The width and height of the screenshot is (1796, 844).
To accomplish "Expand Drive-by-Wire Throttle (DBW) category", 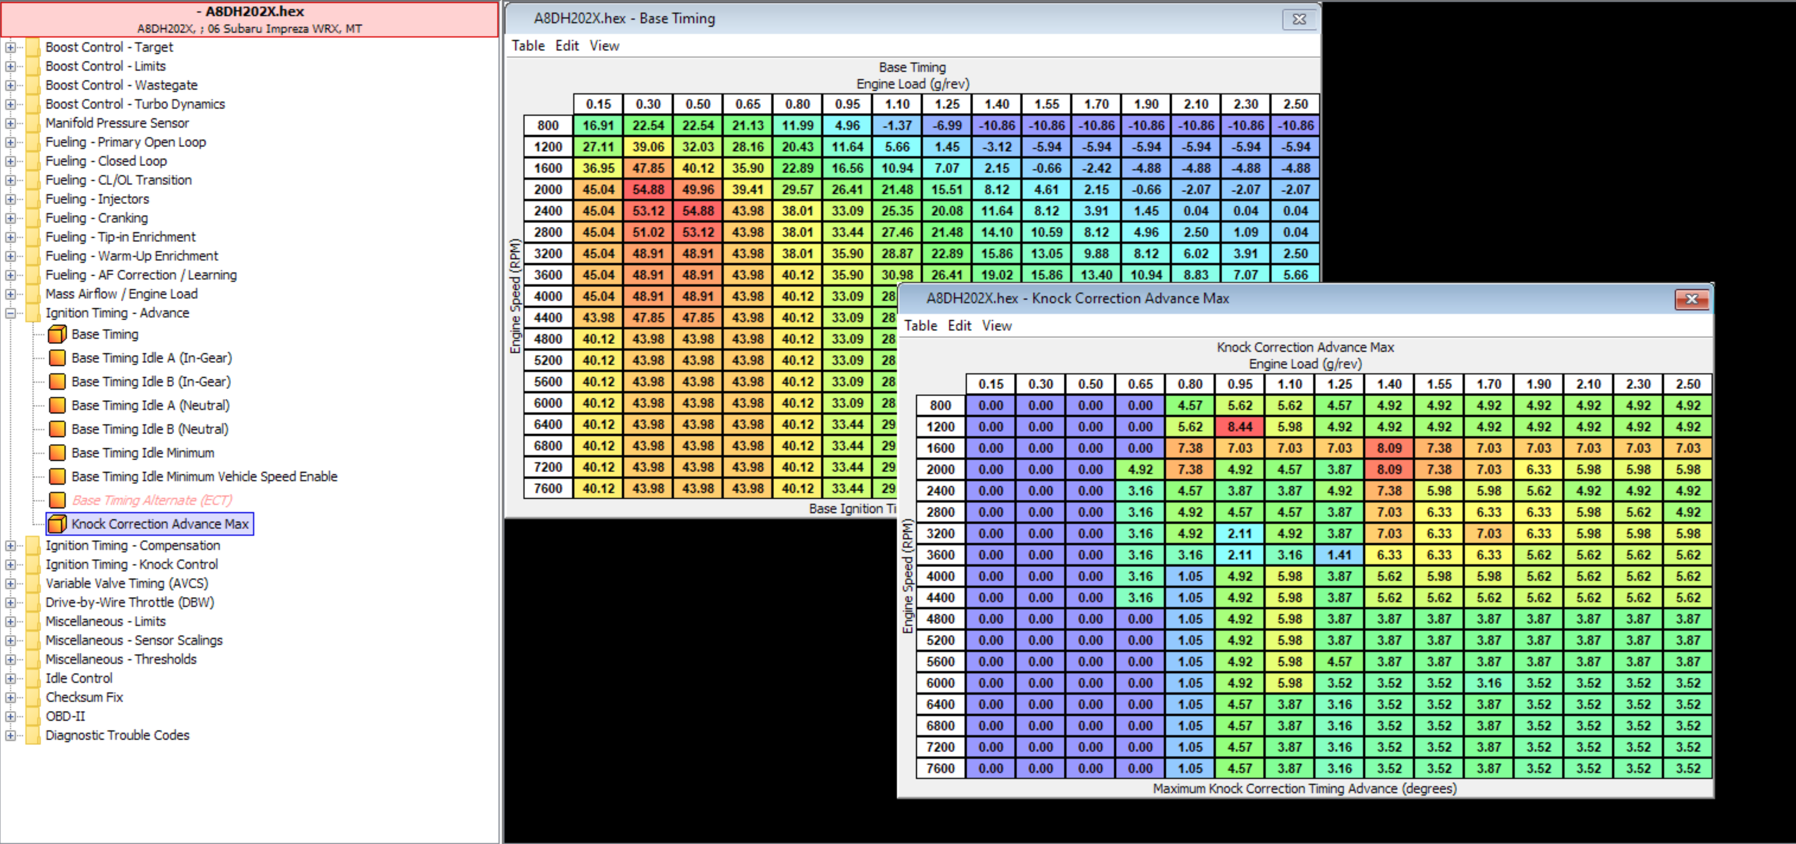I will pyautogui.click(x=10, y=603).
